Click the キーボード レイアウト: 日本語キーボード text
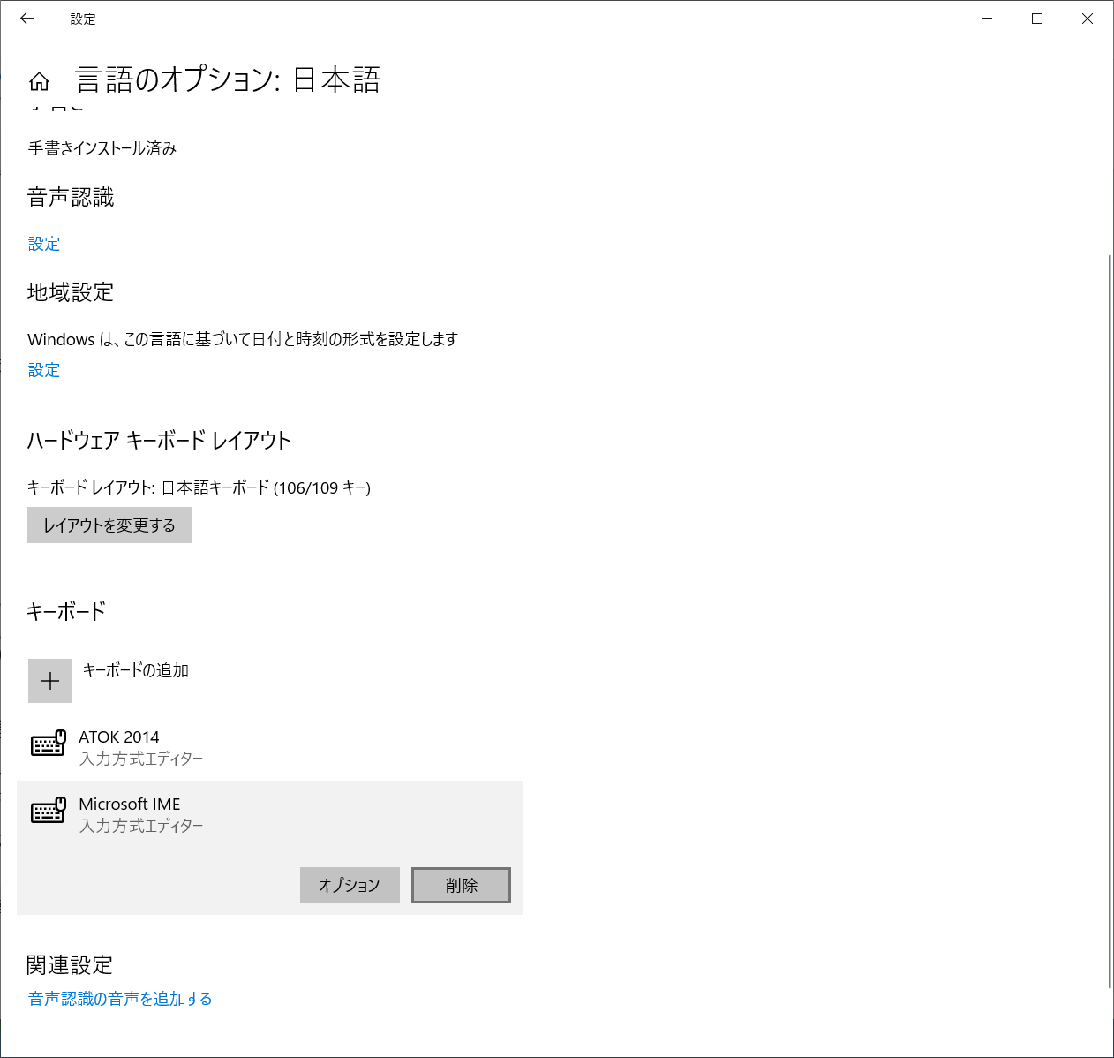The width and height of the screenshot is (1114, 1058). tap(199, 487)
